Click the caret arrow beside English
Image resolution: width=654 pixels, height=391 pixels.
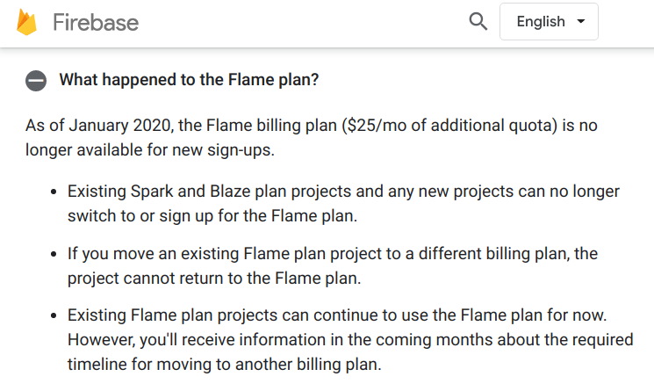[580, 21]
